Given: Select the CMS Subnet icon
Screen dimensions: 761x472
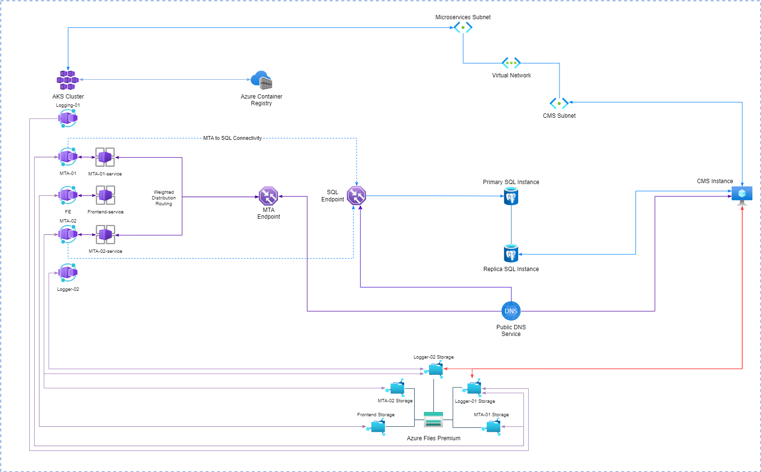Looking at the screenshot, I should [x=559, y=103].
